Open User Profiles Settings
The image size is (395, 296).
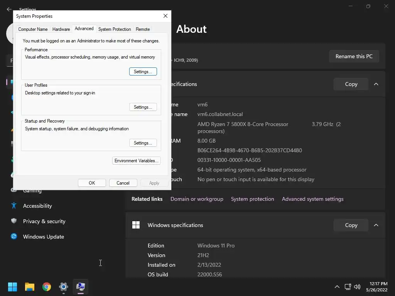click(x=143, y=107)
